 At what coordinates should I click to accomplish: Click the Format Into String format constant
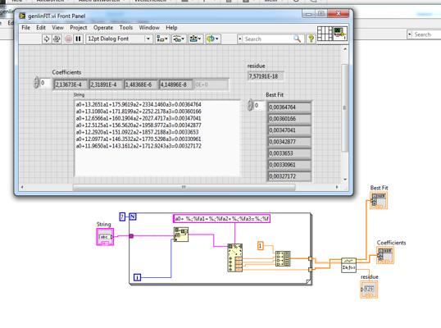point(221,219)
